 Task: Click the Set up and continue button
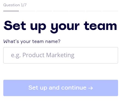tap(61, 88)
